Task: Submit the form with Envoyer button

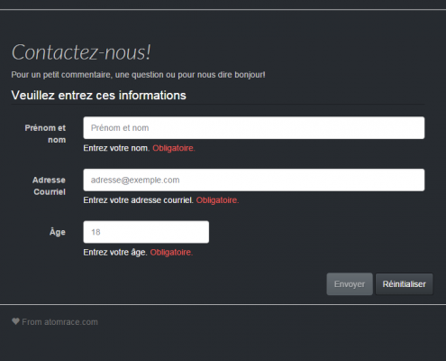Action: pyautogui.click(x=350, y=284)
